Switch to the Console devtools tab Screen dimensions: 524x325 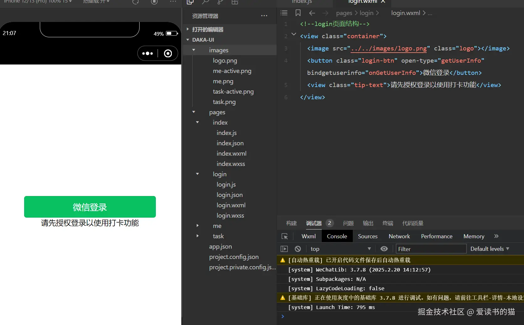click(337, 236)
